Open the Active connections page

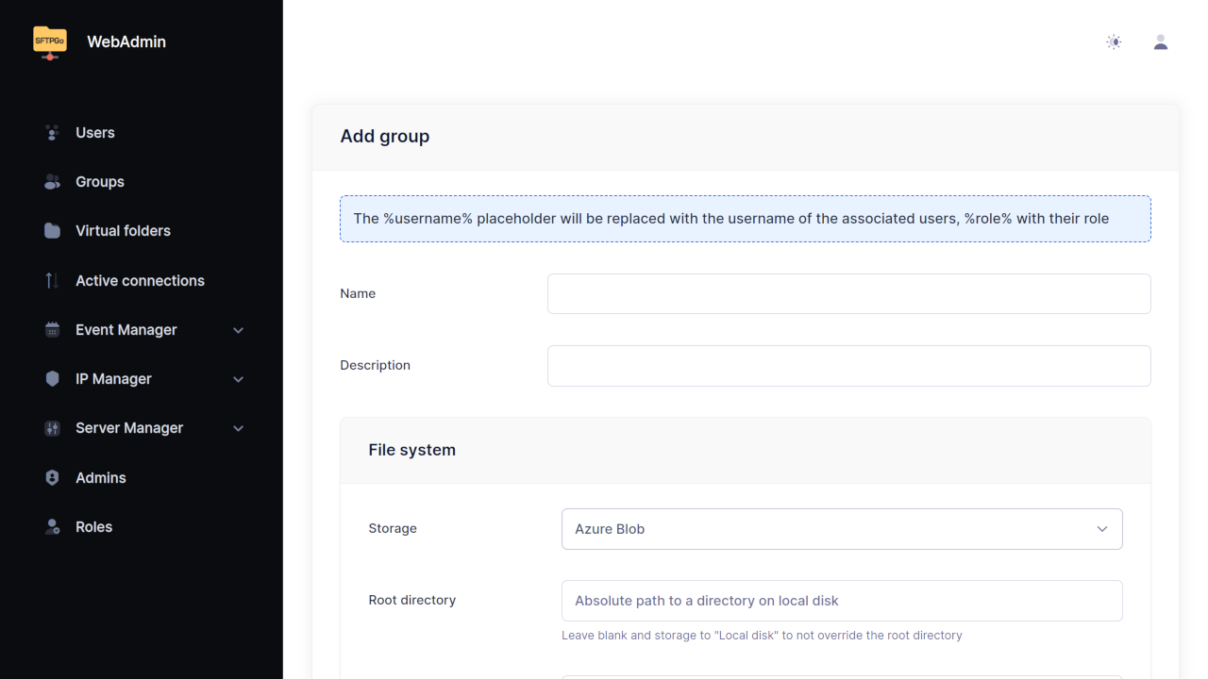click(140, 281)
